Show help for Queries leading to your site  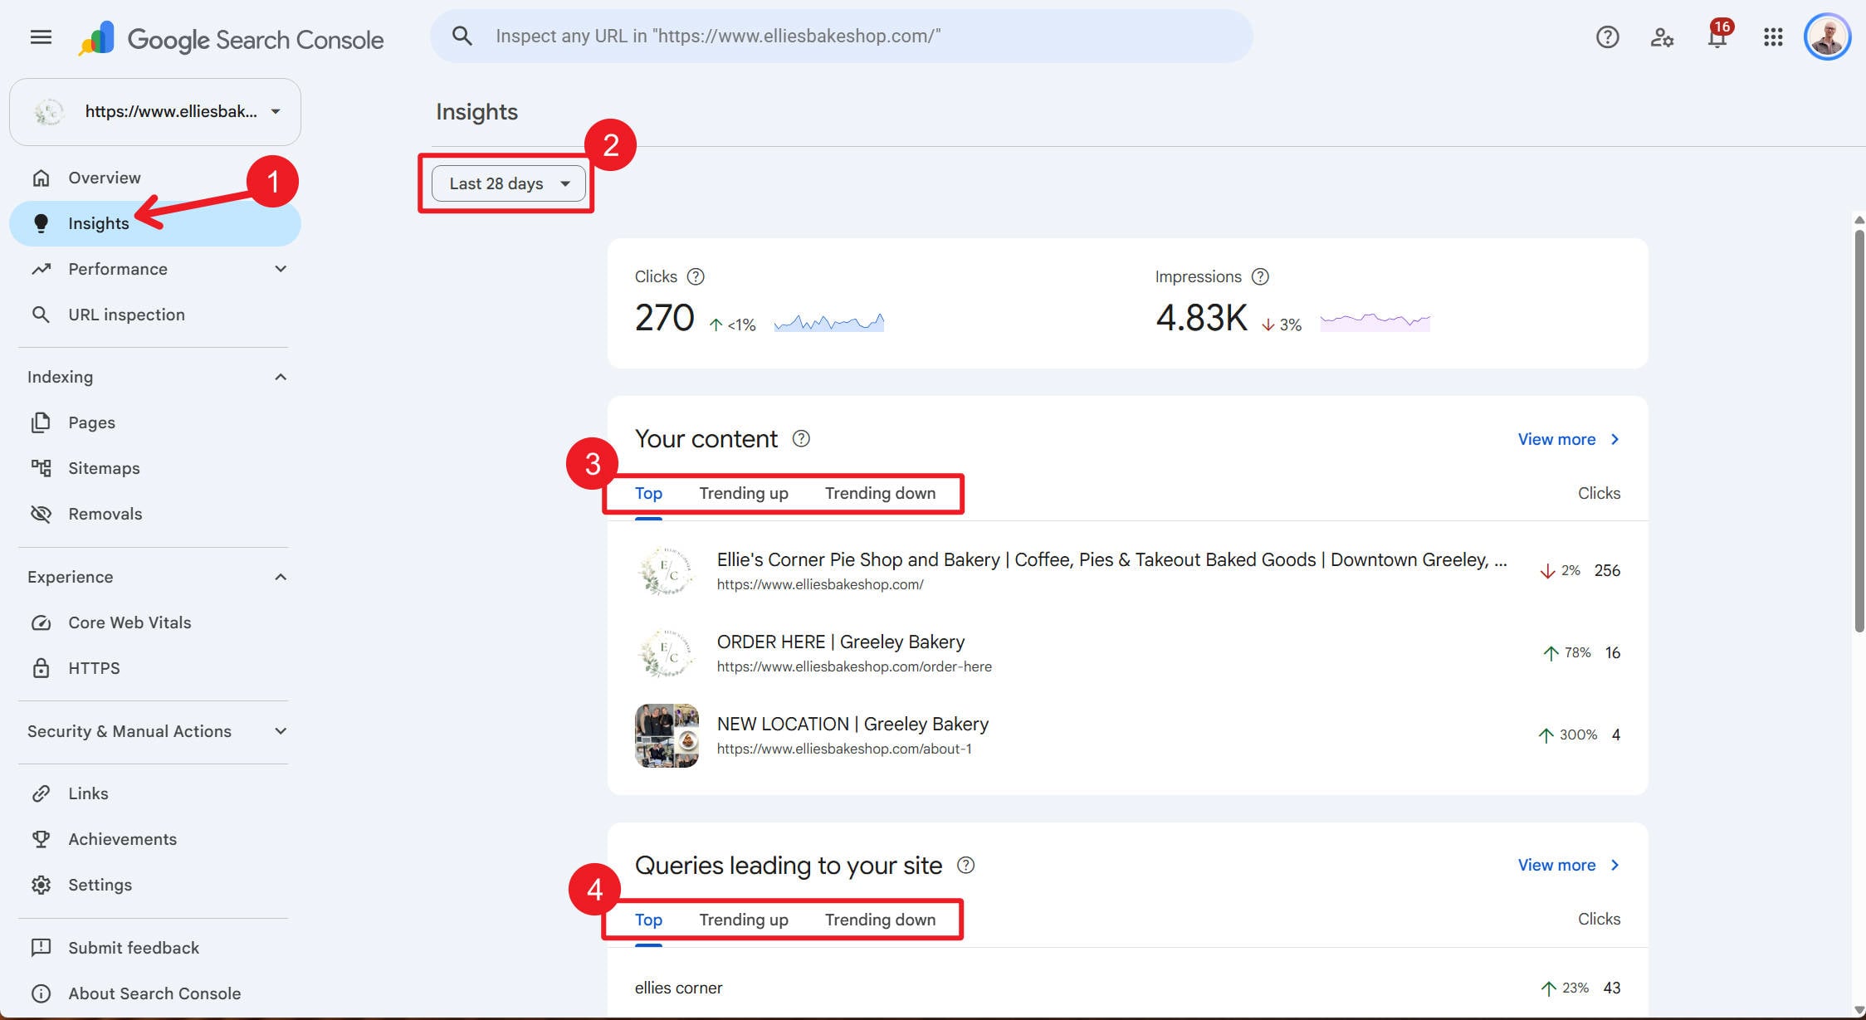(x=965, y=865)
